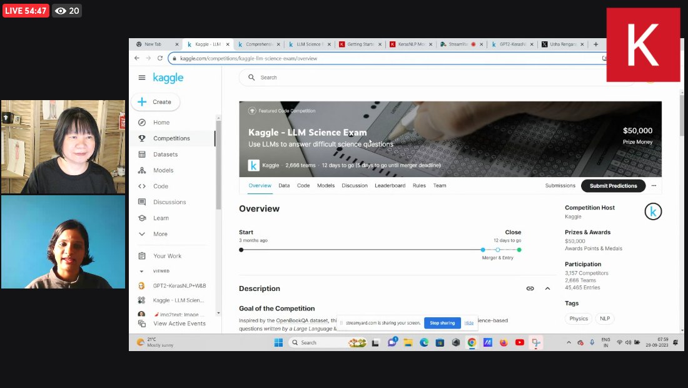688x388 pixels.
Task: Click the Physics tag
Action: pyautogui.click(x=579, y=319)
